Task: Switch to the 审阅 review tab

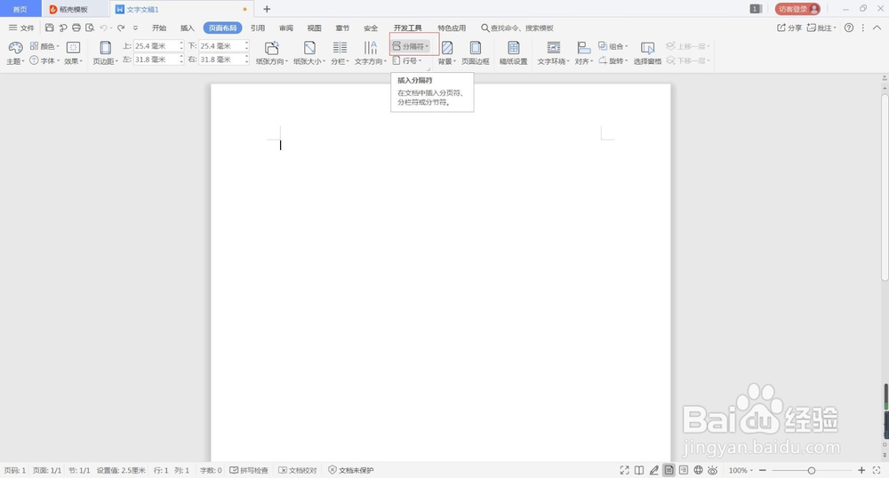Action: pos(286,28)
